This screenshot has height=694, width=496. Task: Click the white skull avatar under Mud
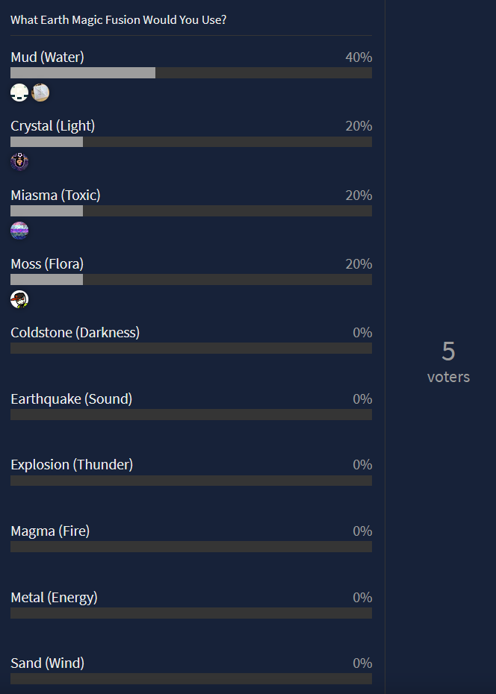pyautogui.click(x=19, y=93)
